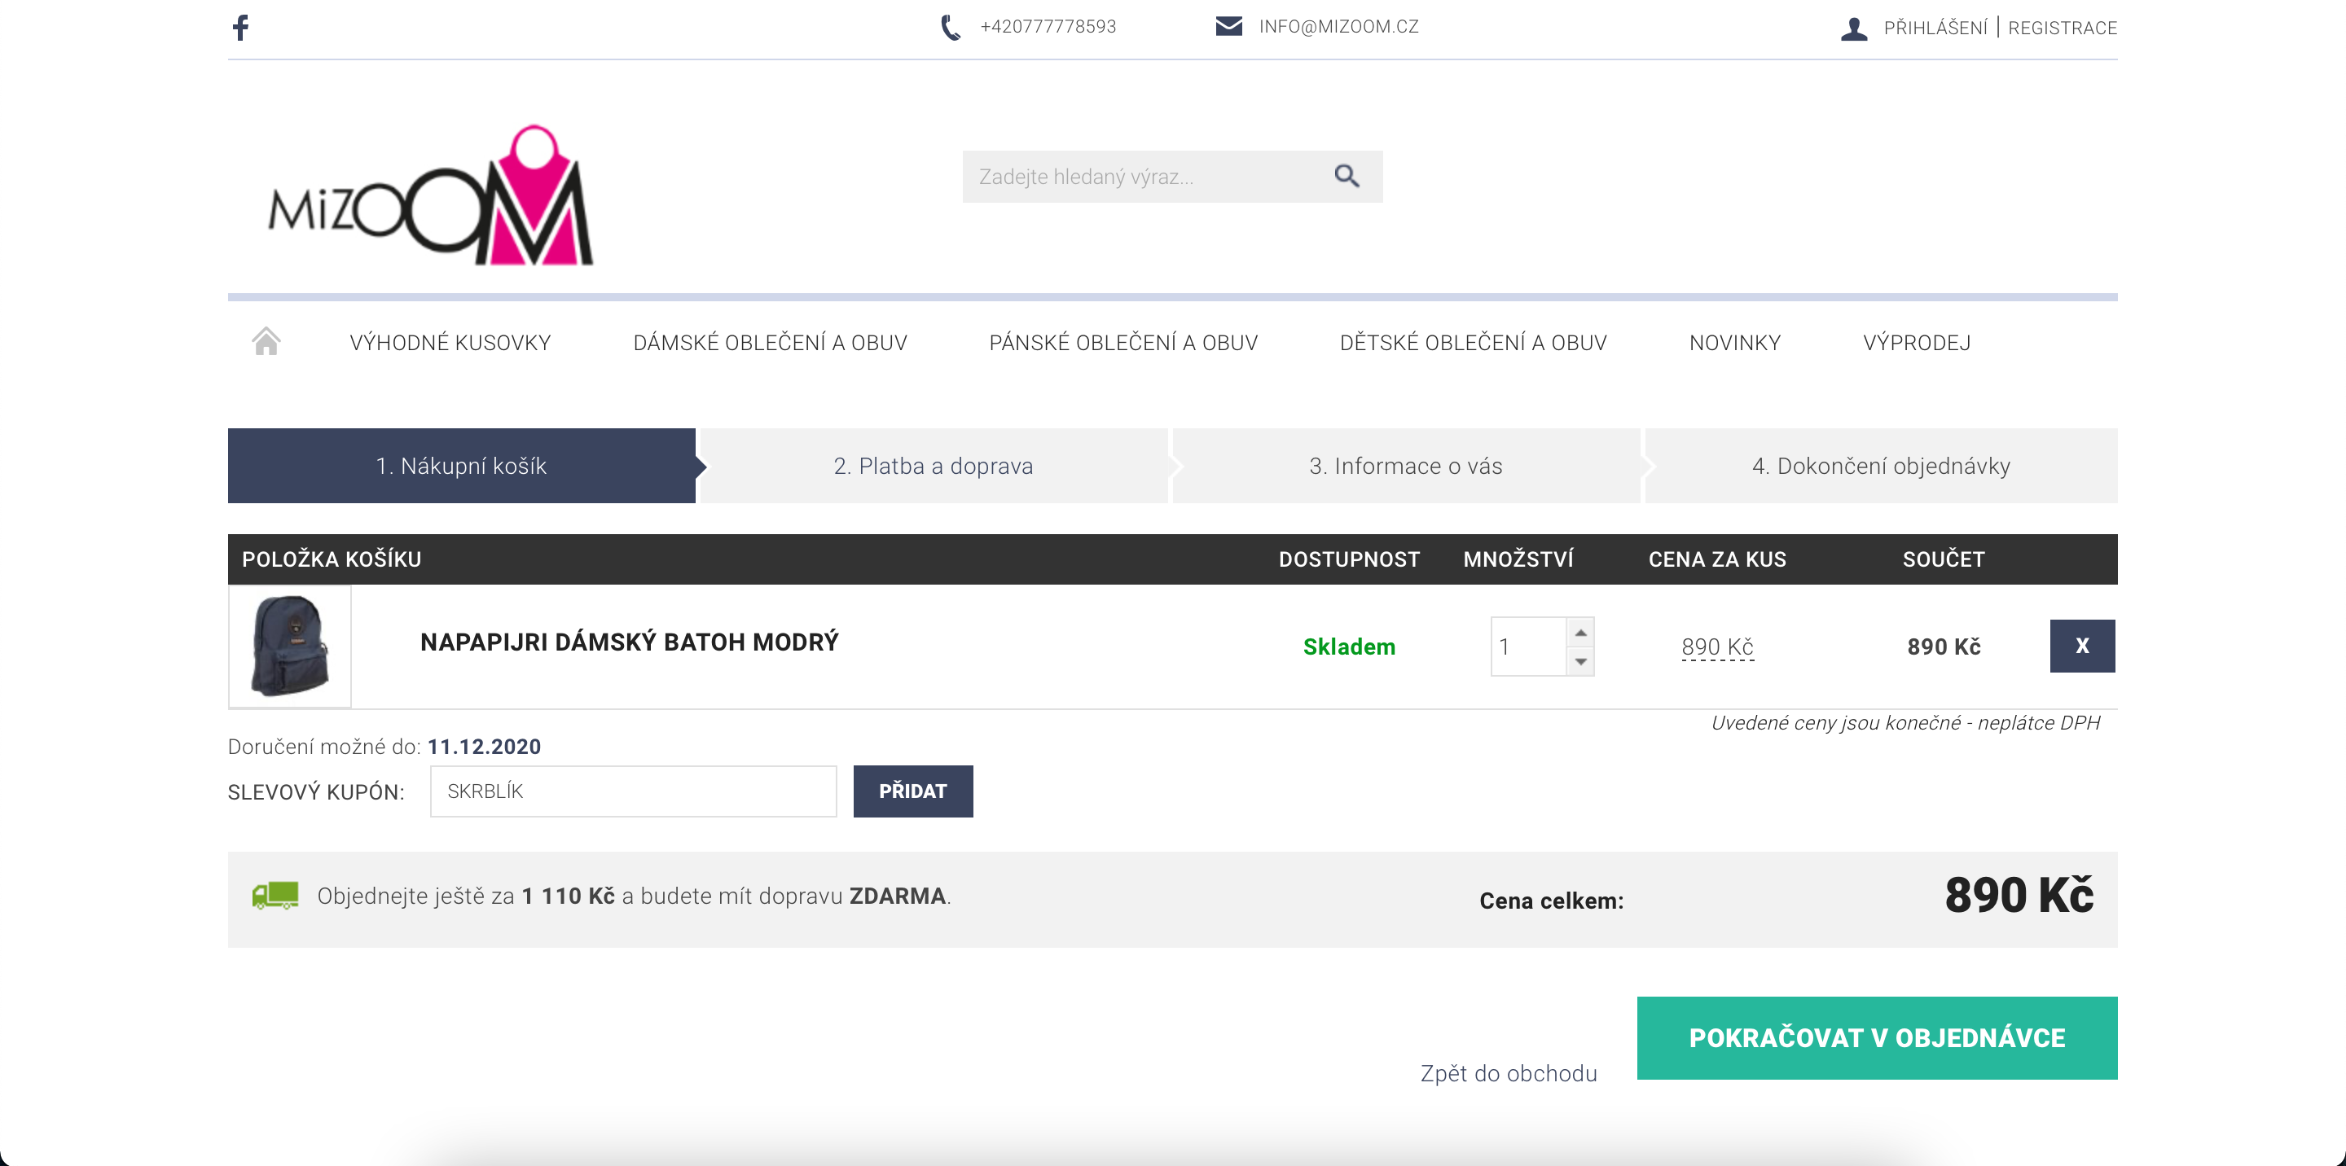The height and width of the screenshot is (1166, 2346).
Task: Click the delivery date 11.12.2020
Action: pyautogui.click(x=484, y=747)
